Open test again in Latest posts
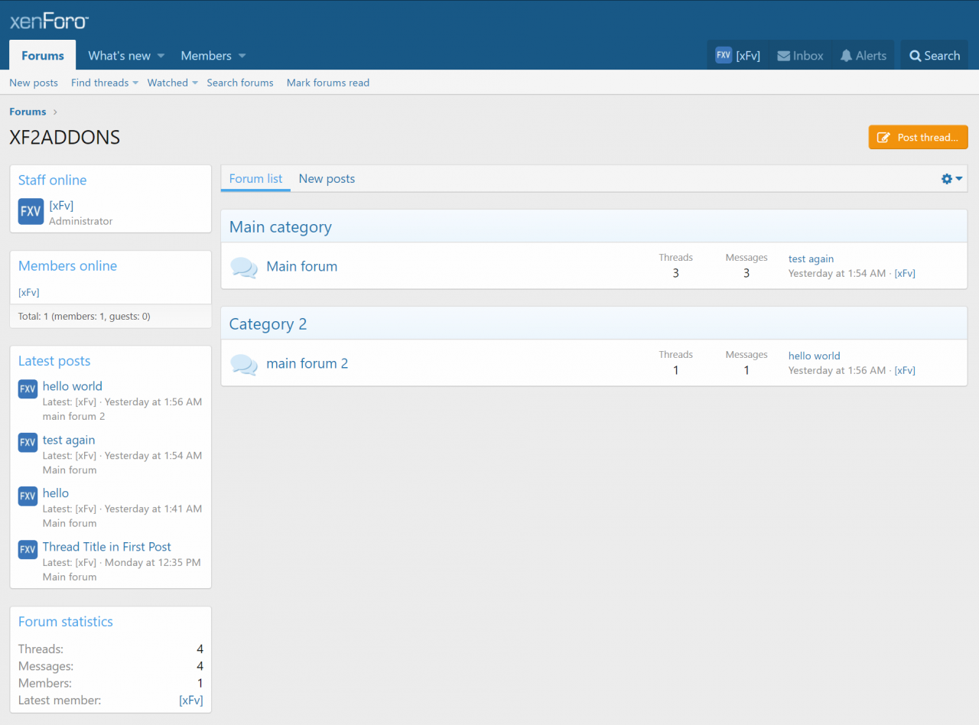This screenshot has height=725, width=979. pos(69,440)
